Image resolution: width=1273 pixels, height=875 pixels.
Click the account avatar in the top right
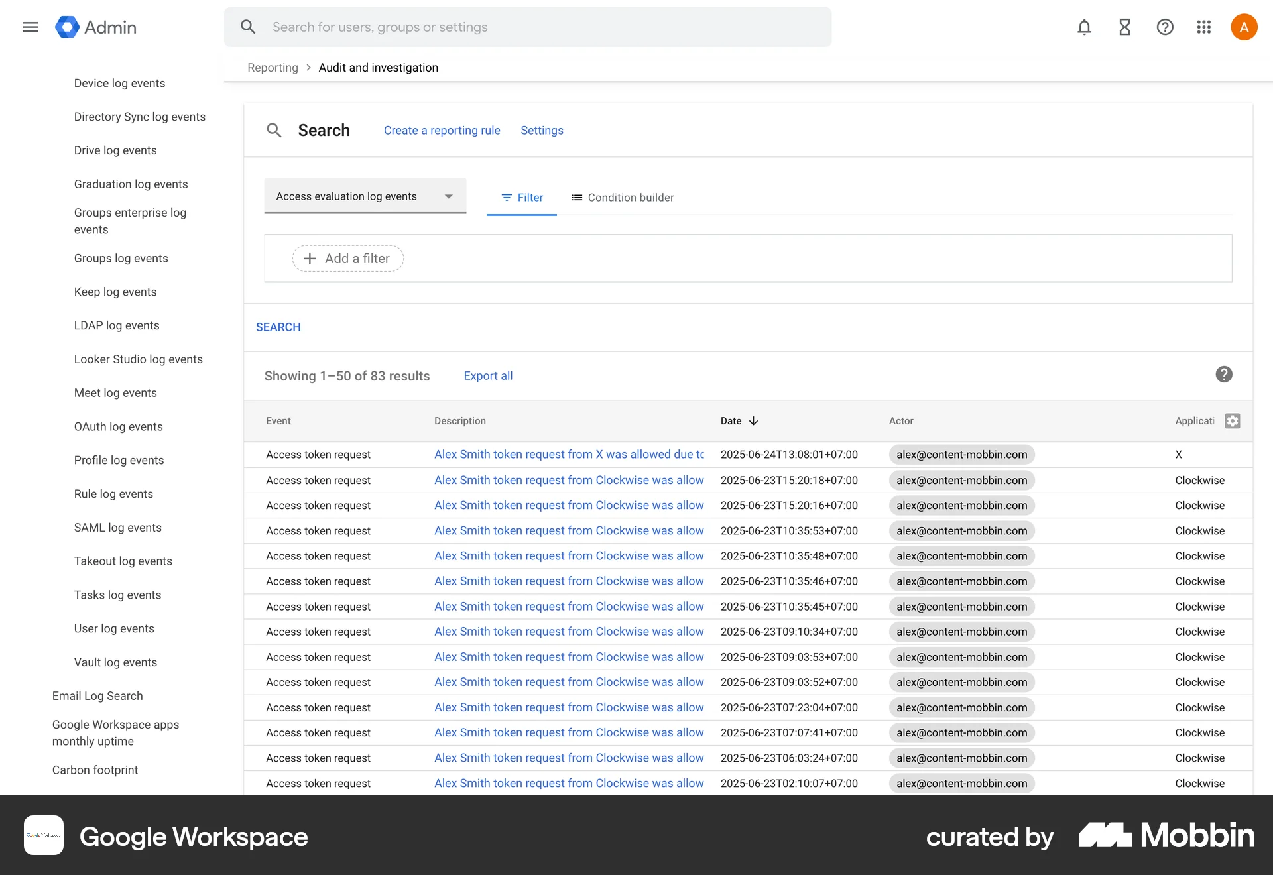point(1244,27)
